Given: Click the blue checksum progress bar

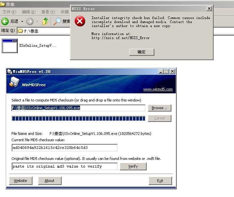Looking at the screenshot, I should click(x=78, y=118).
